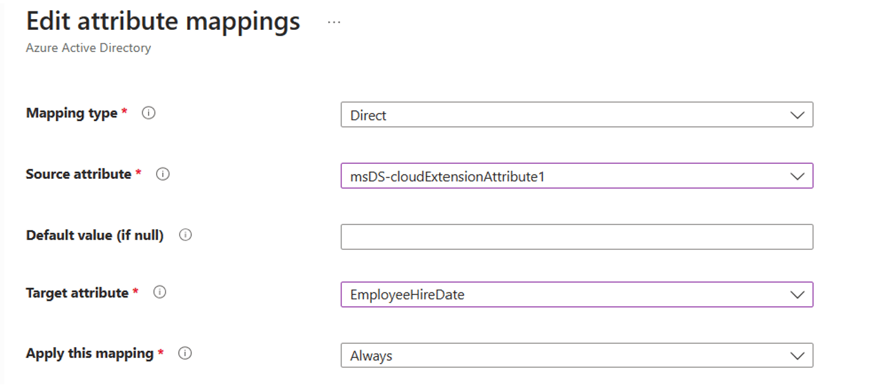Open the Source attribute dropdown msDS-cloudExtensionAttribute1
The width and height of the screenshot is (891, 387).
577,176
